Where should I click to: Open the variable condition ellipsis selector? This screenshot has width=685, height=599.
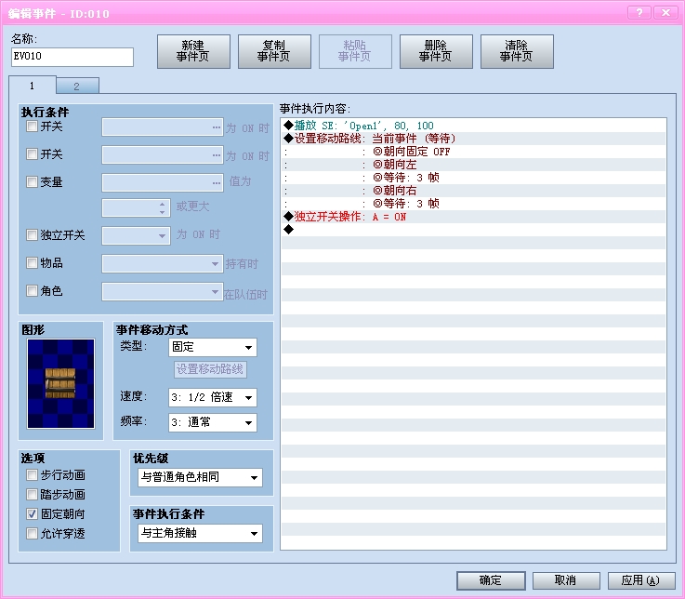pos(217,183)
